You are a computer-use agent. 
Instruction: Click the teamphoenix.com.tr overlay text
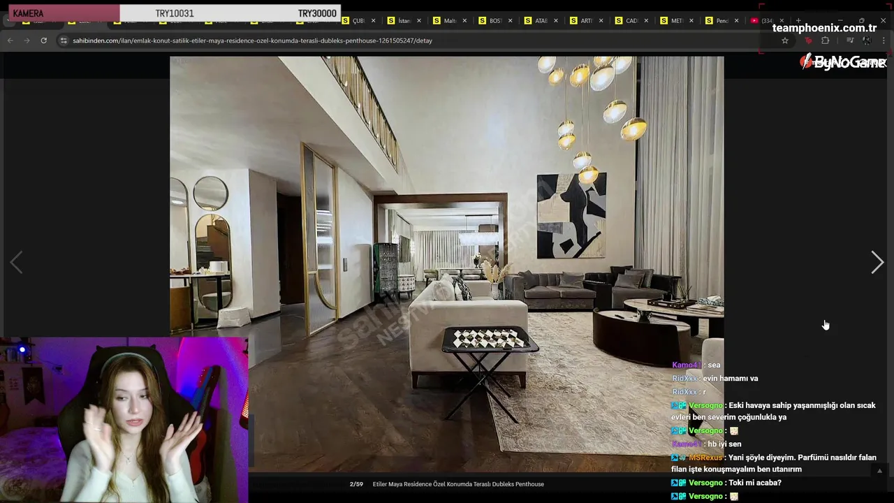coord(824,28)
